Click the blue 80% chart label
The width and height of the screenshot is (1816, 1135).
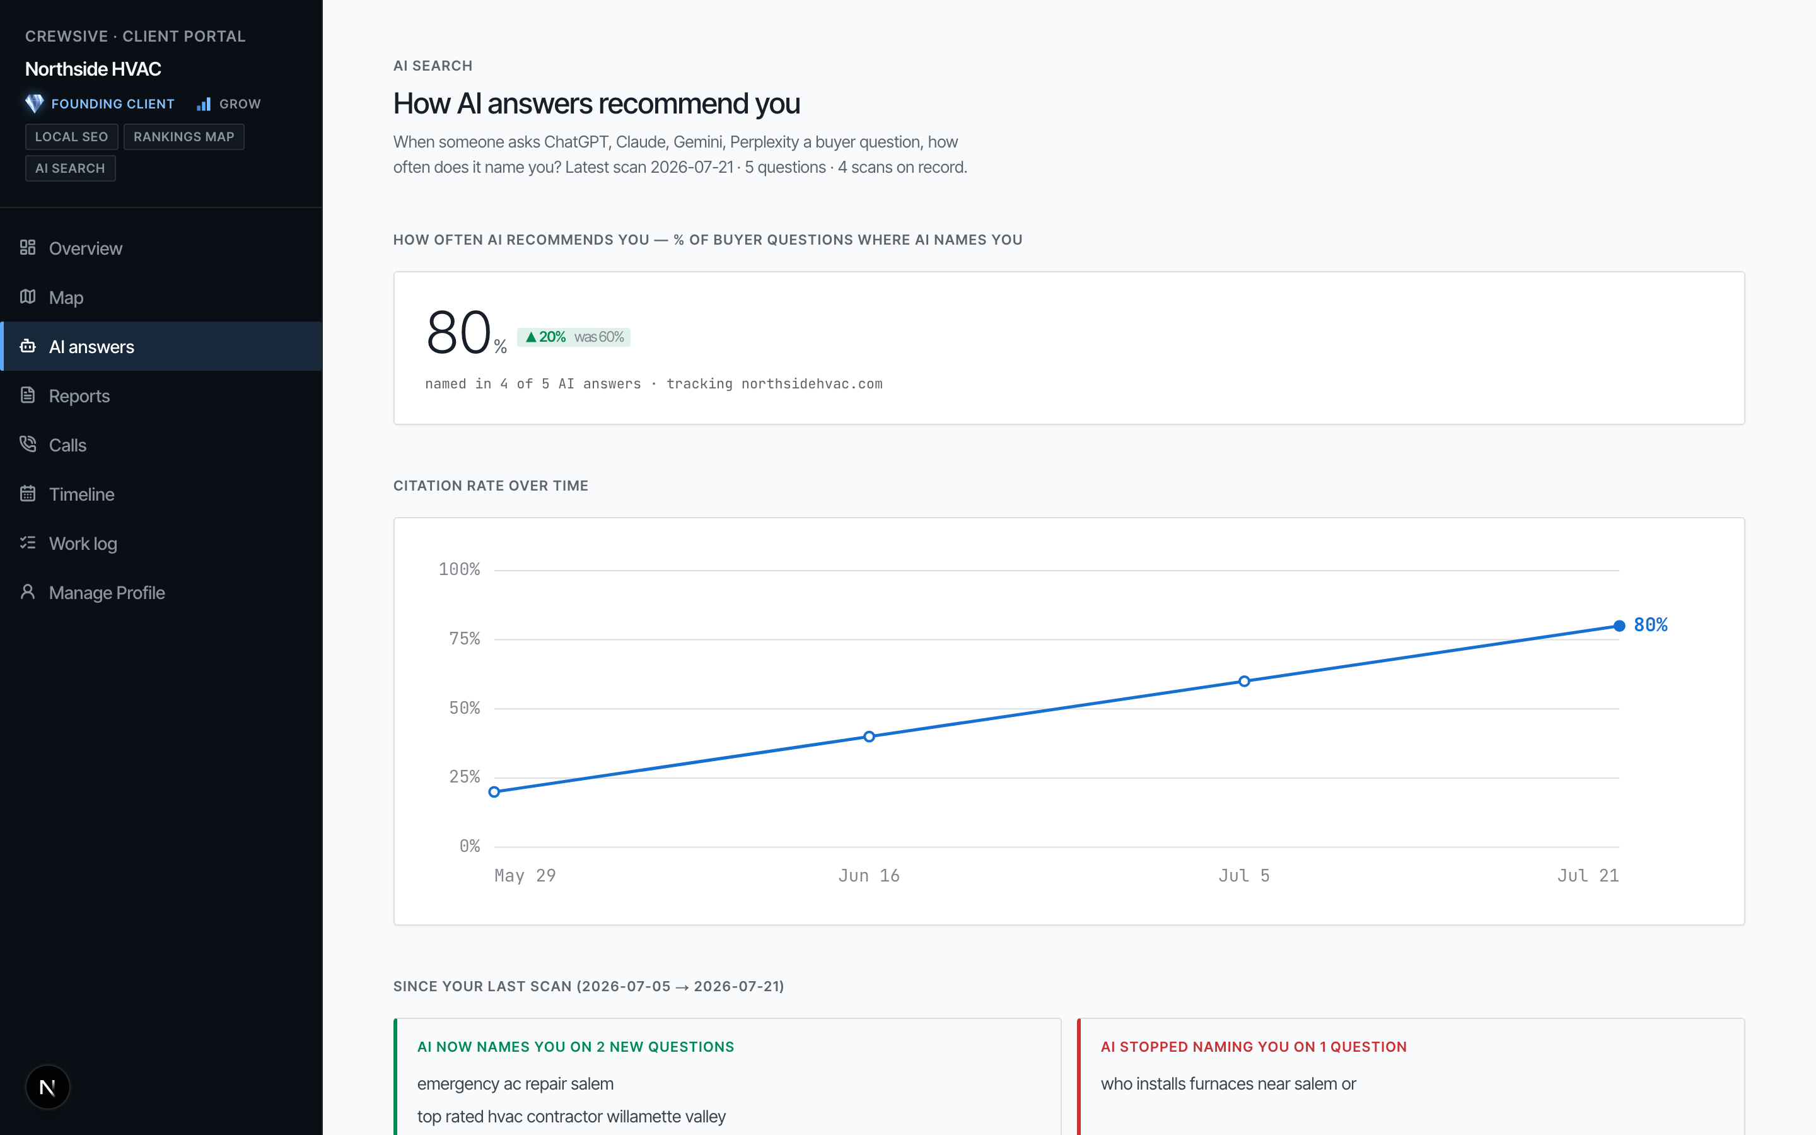(1650, 624)
